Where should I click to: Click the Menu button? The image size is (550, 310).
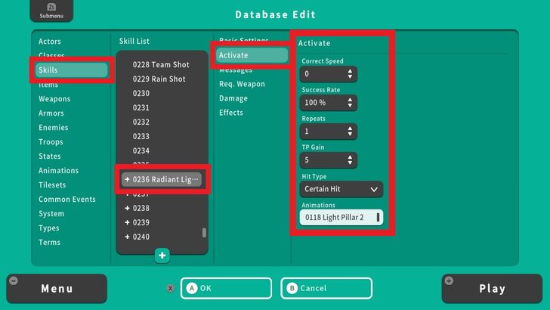(57, 289)
